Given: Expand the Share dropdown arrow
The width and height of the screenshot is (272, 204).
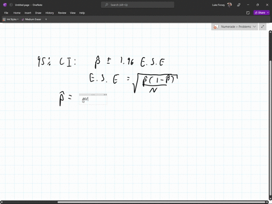Looking at the screenshot, I should (268, 12).
